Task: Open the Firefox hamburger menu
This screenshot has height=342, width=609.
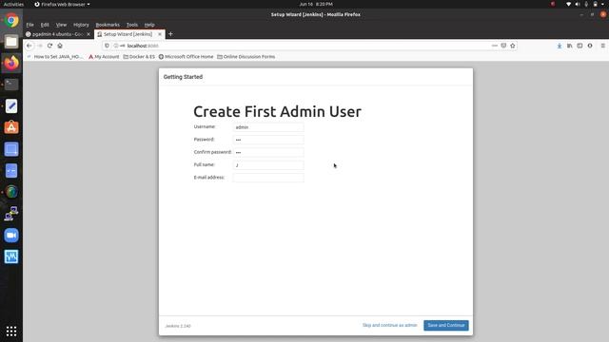Action: [x=602, y=46]
